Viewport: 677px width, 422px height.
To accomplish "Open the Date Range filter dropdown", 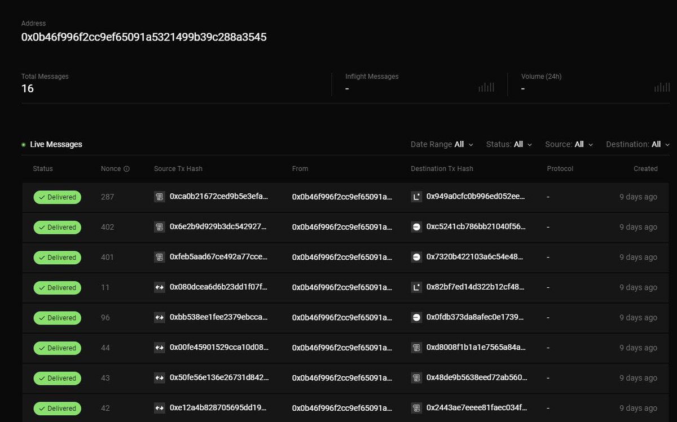I will point(442,144).
